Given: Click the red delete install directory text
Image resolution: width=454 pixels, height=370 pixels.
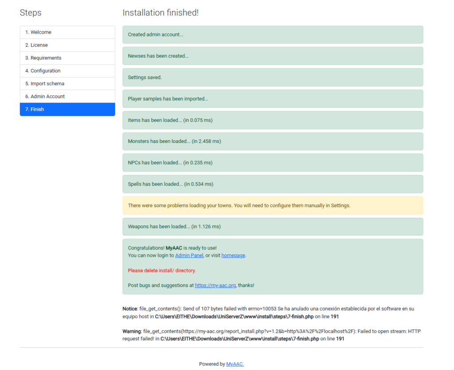Looking at the screenshot, I should coord(162,270).
